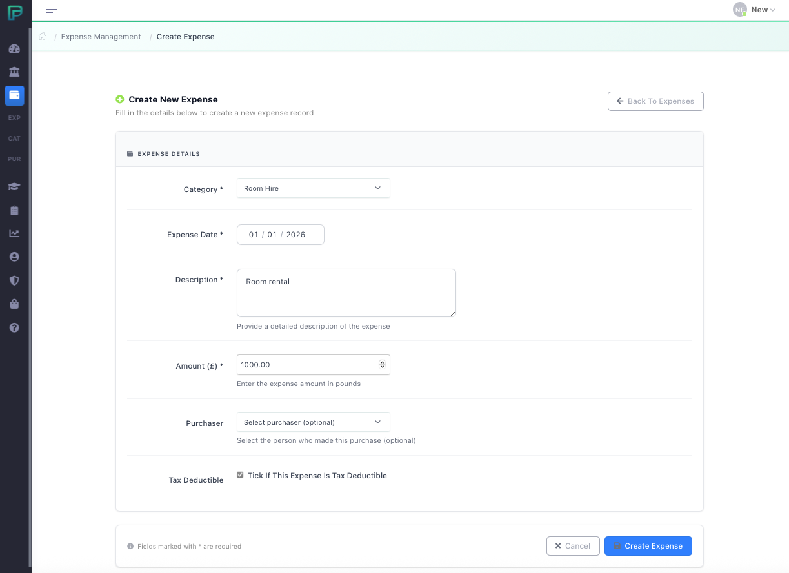Click the home icon in breadcrumb
The width and height of the screenshot is (789, 573).
43,37
